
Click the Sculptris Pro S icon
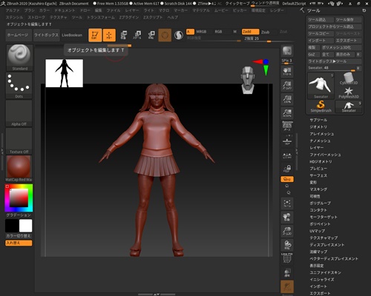coord(179,35)
